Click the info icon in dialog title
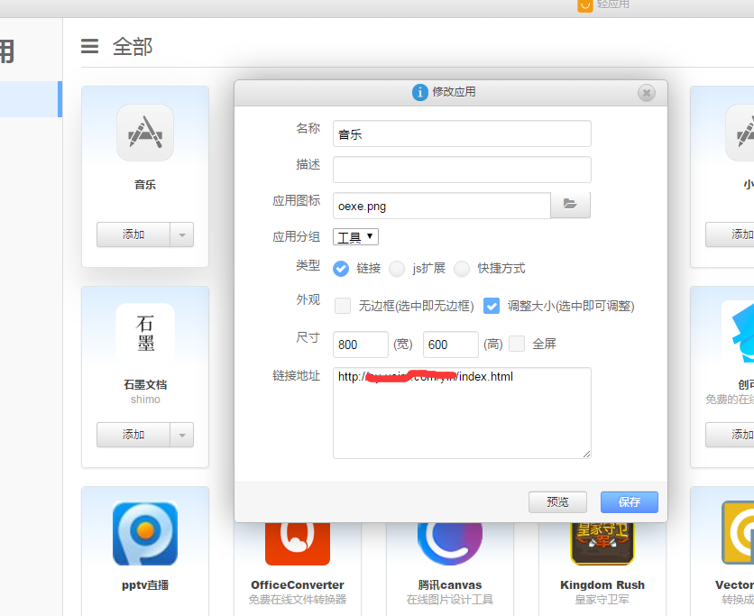The image size is (754, 616). pyautogui.click(x=419, y=92)
